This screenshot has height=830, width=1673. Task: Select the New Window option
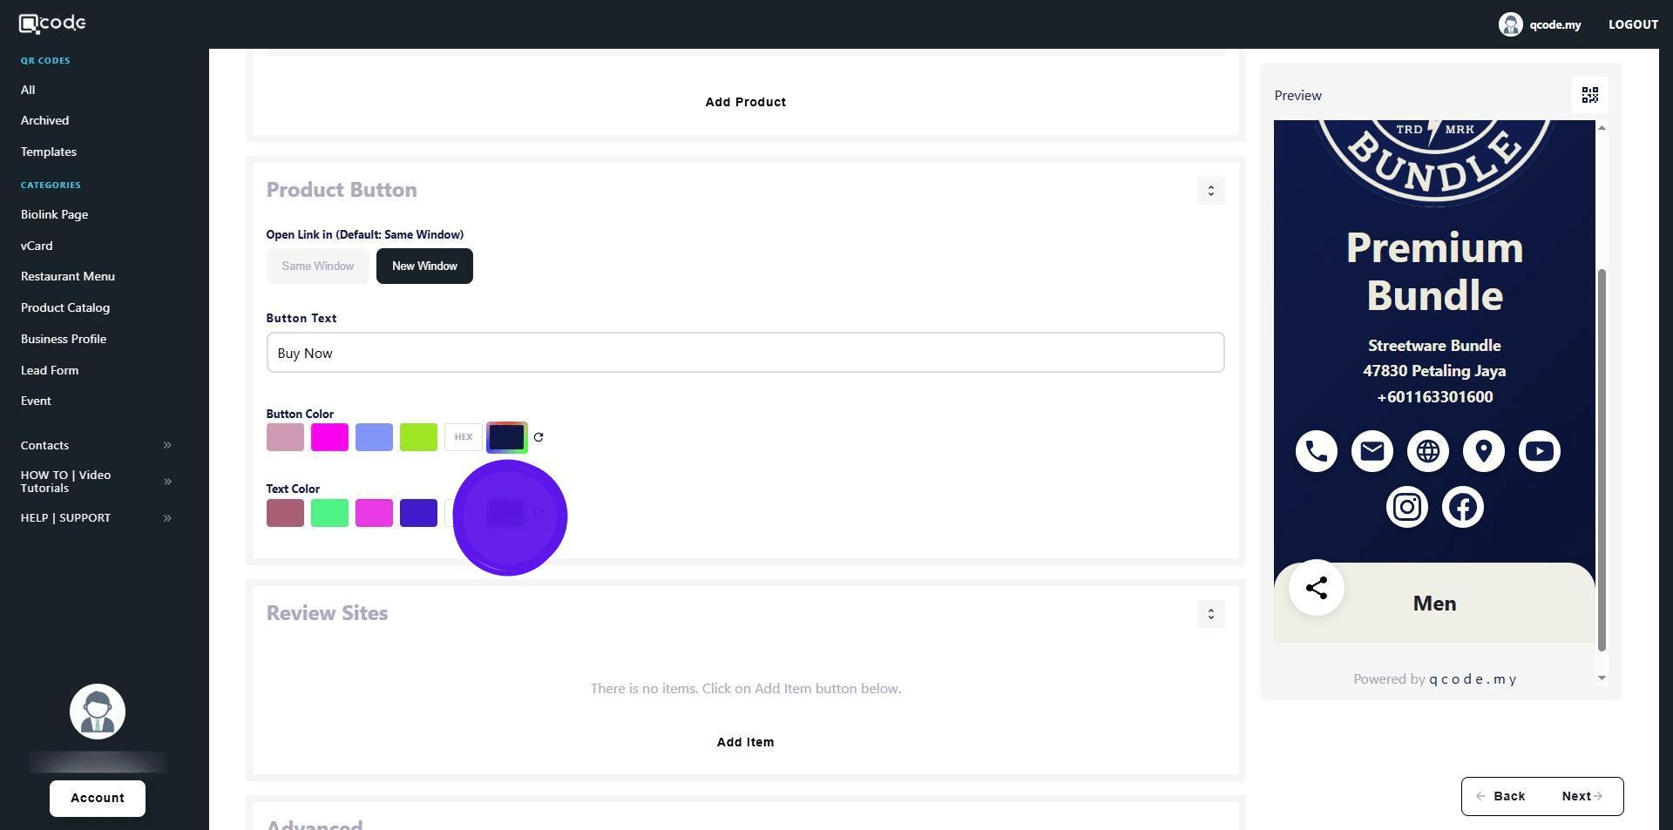[424, 267]
